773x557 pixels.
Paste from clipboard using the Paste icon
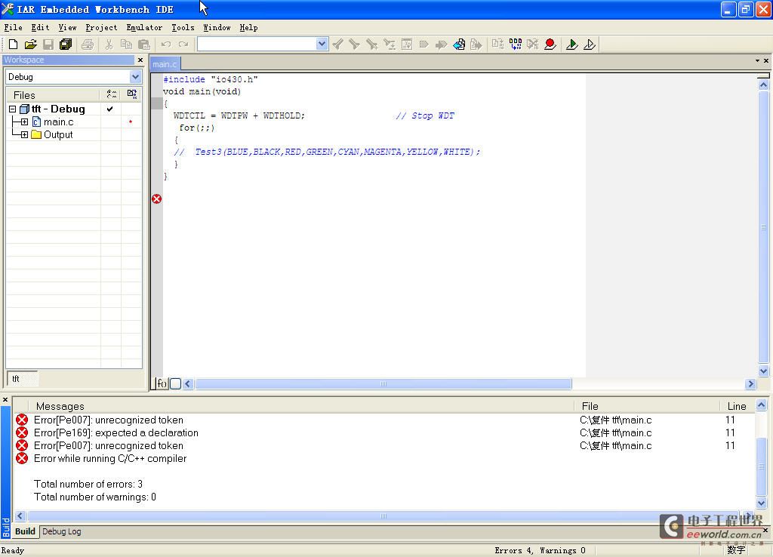(144, 45)
